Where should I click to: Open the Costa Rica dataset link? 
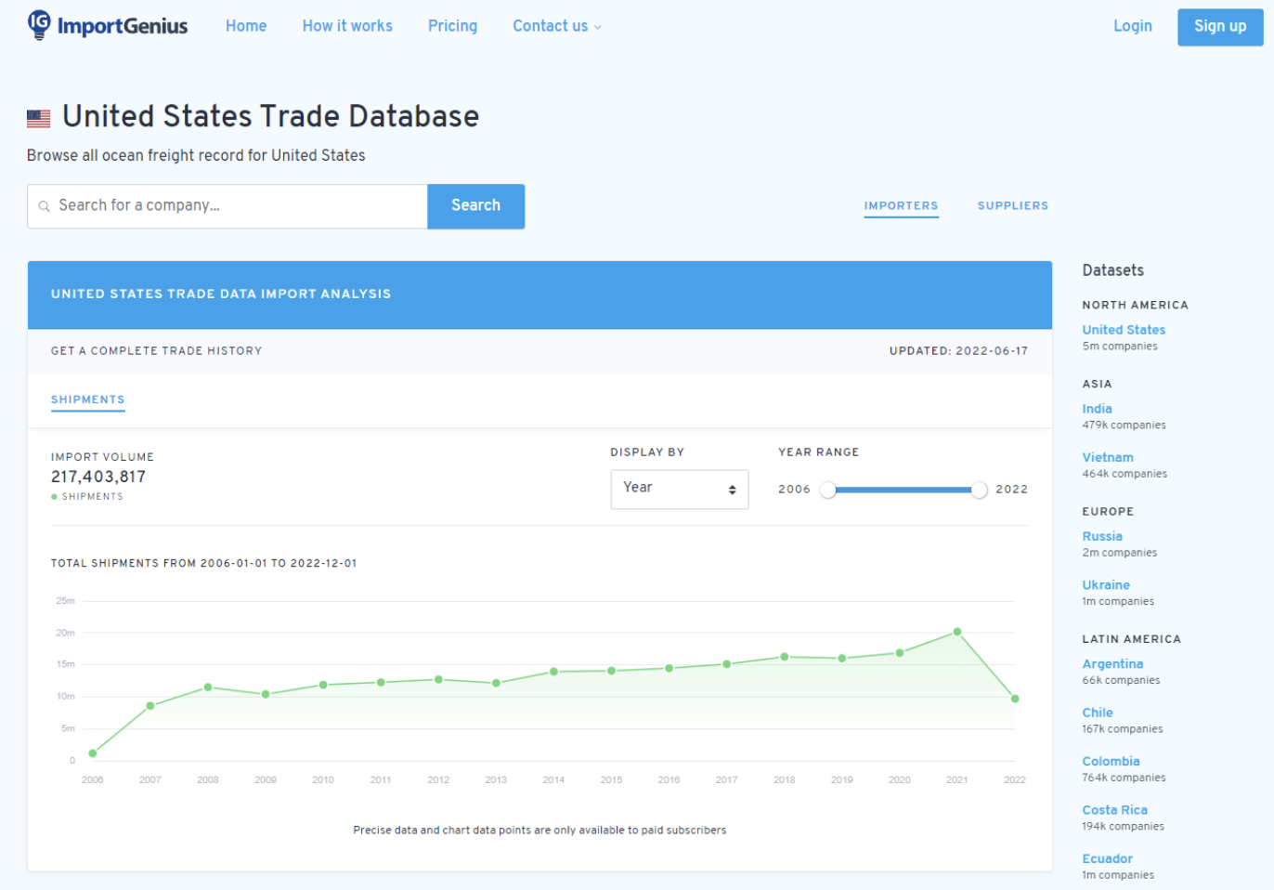coord(1114,810)
